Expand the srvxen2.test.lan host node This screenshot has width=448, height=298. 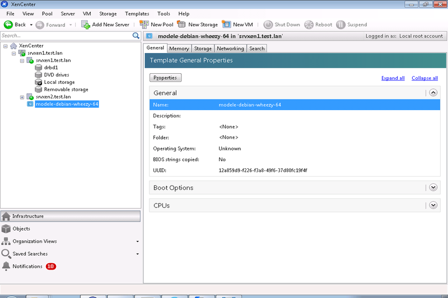(22, 97)
